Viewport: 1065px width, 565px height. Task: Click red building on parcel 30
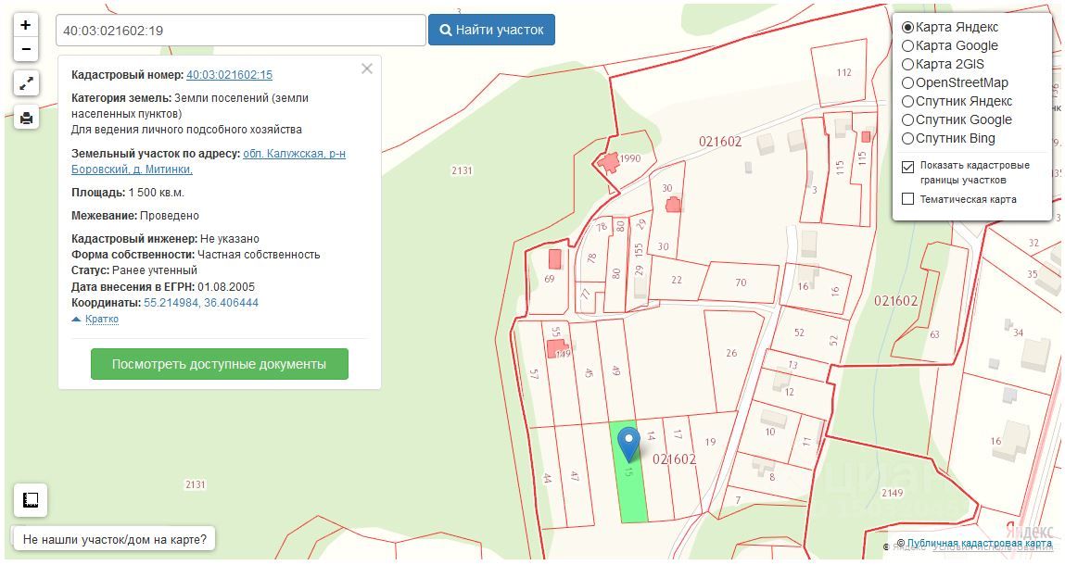coord(673,205)
